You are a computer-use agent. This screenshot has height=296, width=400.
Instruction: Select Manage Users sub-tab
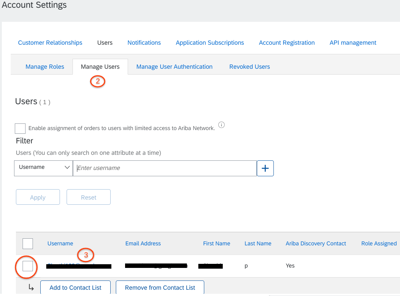pyautogui.click(x=100, y=67)
